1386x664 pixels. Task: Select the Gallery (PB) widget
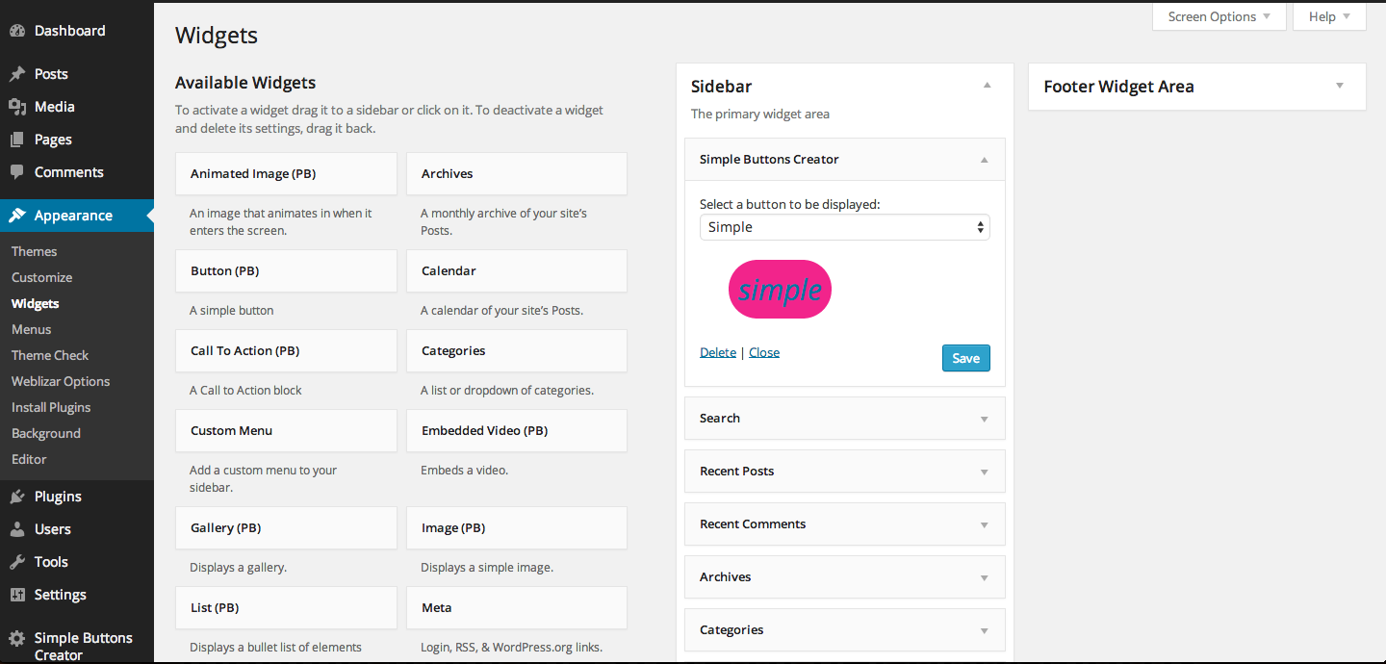pos(286,528)
